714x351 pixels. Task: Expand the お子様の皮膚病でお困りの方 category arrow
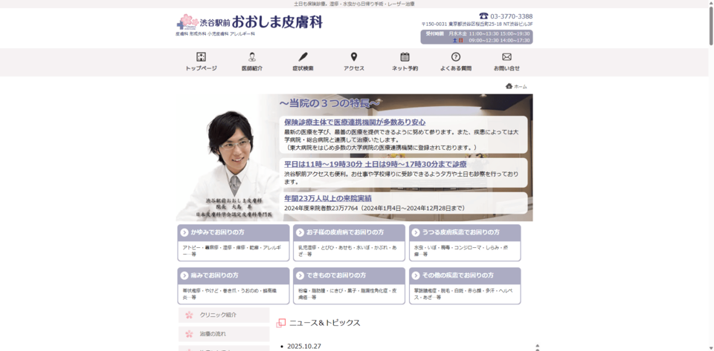pos(300,232)
